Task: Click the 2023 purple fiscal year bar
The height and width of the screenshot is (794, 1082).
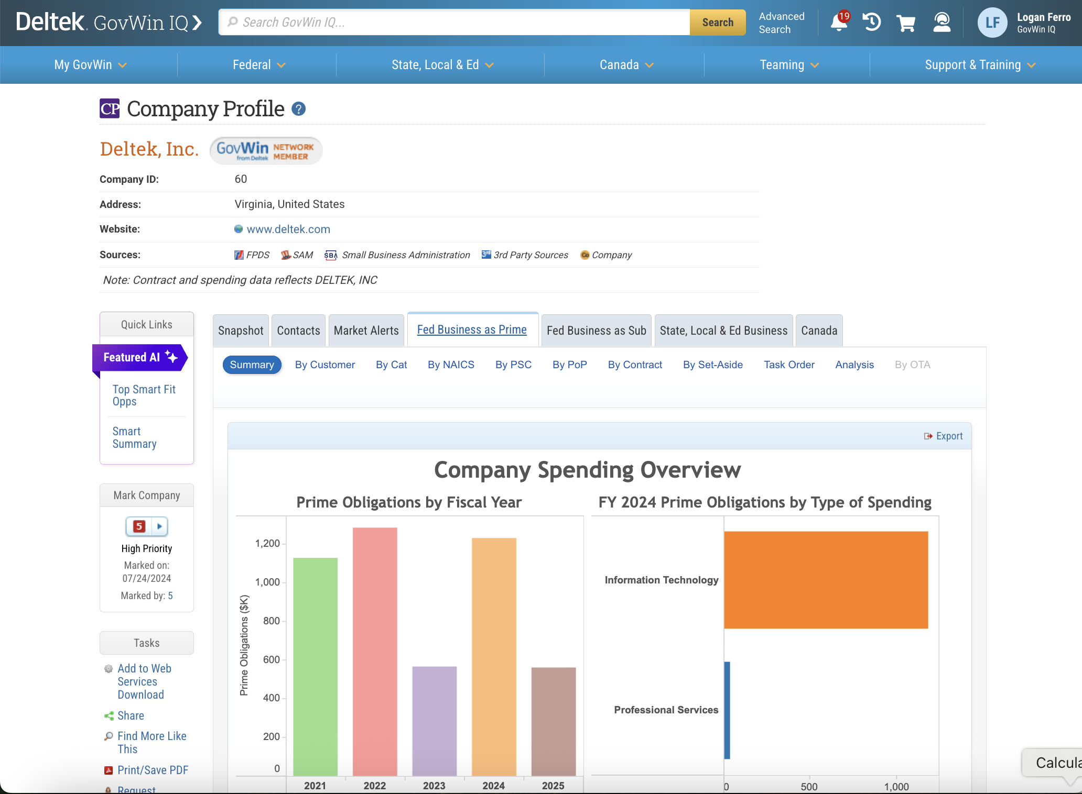Action: pos(434,721)
